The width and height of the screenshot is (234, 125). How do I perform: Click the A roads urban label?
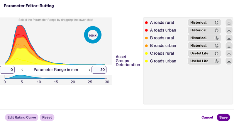[163, 30]
